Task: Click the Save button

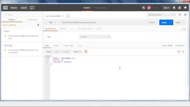Action: coord(178,23)
